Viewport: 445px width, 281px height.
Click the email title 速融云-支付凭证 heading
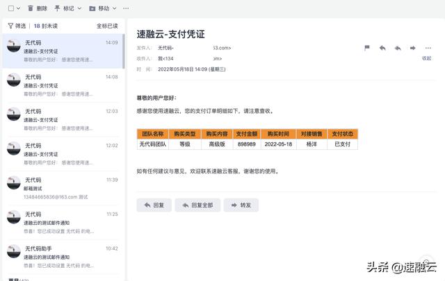pyautogui.click(x=170, y=34)
